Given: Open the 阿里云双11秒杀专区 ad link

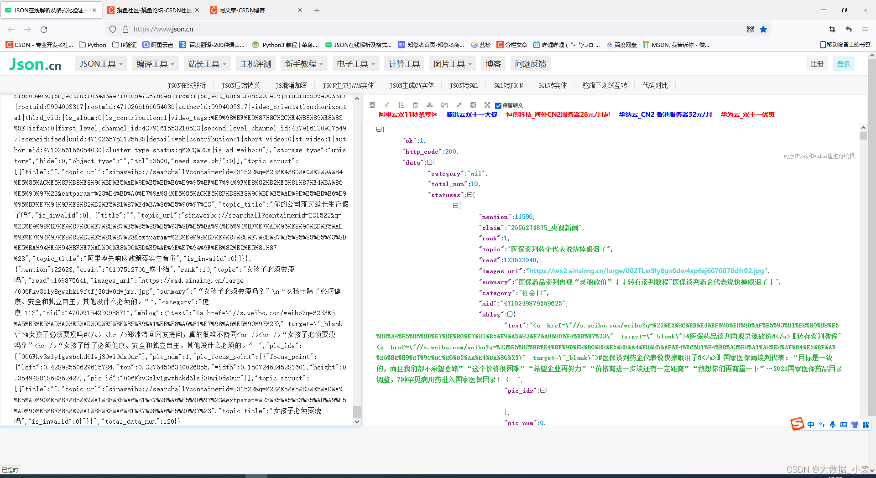Looking at the screenshot, I should tap(408, 114).
